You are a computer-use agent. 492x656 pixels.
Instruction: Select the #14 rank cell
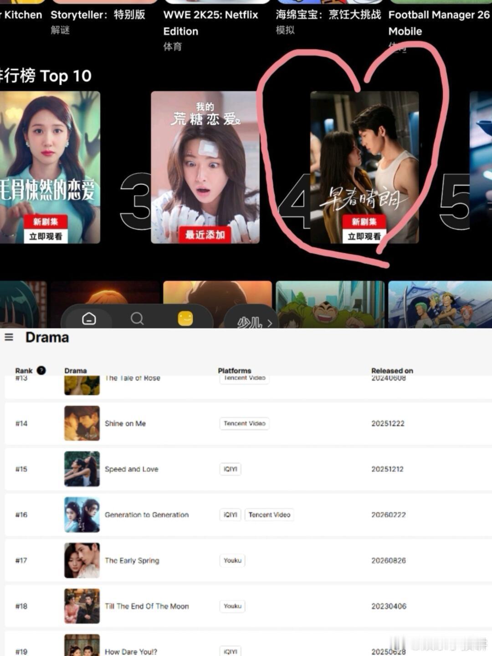[21, 423]
